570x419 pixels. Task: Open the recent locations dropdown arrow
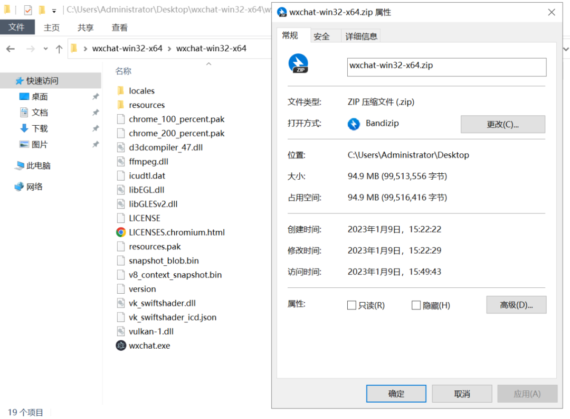click(x=45, y=49)
